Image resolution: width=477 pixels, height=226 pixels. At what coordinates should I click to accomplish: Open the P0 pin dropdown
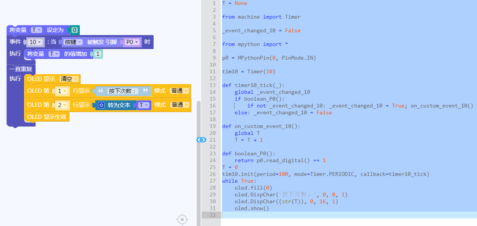pos(132,42)
